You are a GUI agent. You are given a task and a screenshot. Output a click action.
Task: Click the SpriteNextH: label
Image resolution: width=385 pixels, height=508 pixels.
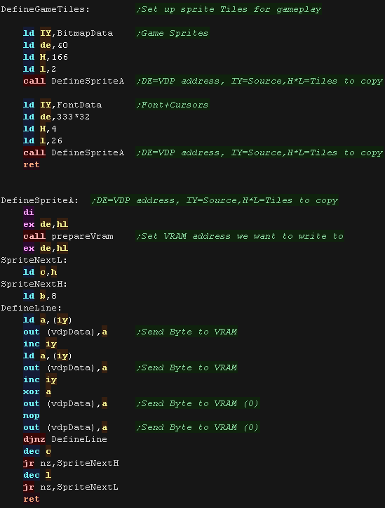click(34, 284)
